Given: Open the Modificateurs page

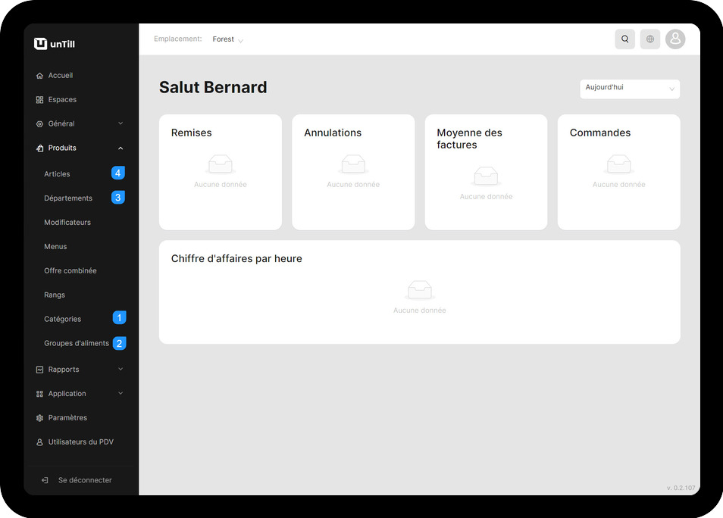Looking at the screenshot, I should tap(67, 223).
